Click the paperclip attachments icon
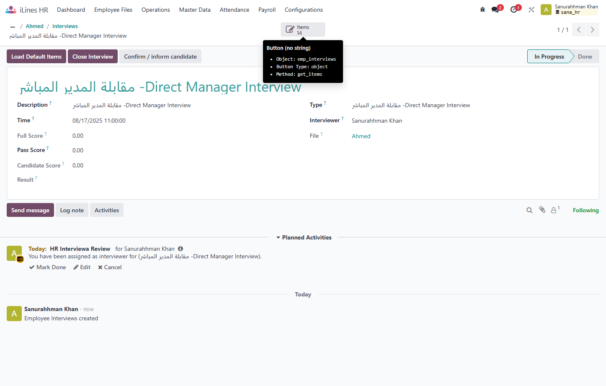Image resolution: width=606 pixels, height=386 pixels. (542, 210)
